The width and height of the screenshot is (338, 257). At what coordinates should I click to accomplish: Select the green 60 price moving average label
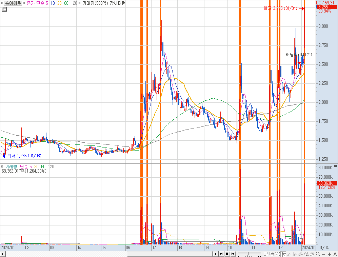pos(66,3)
